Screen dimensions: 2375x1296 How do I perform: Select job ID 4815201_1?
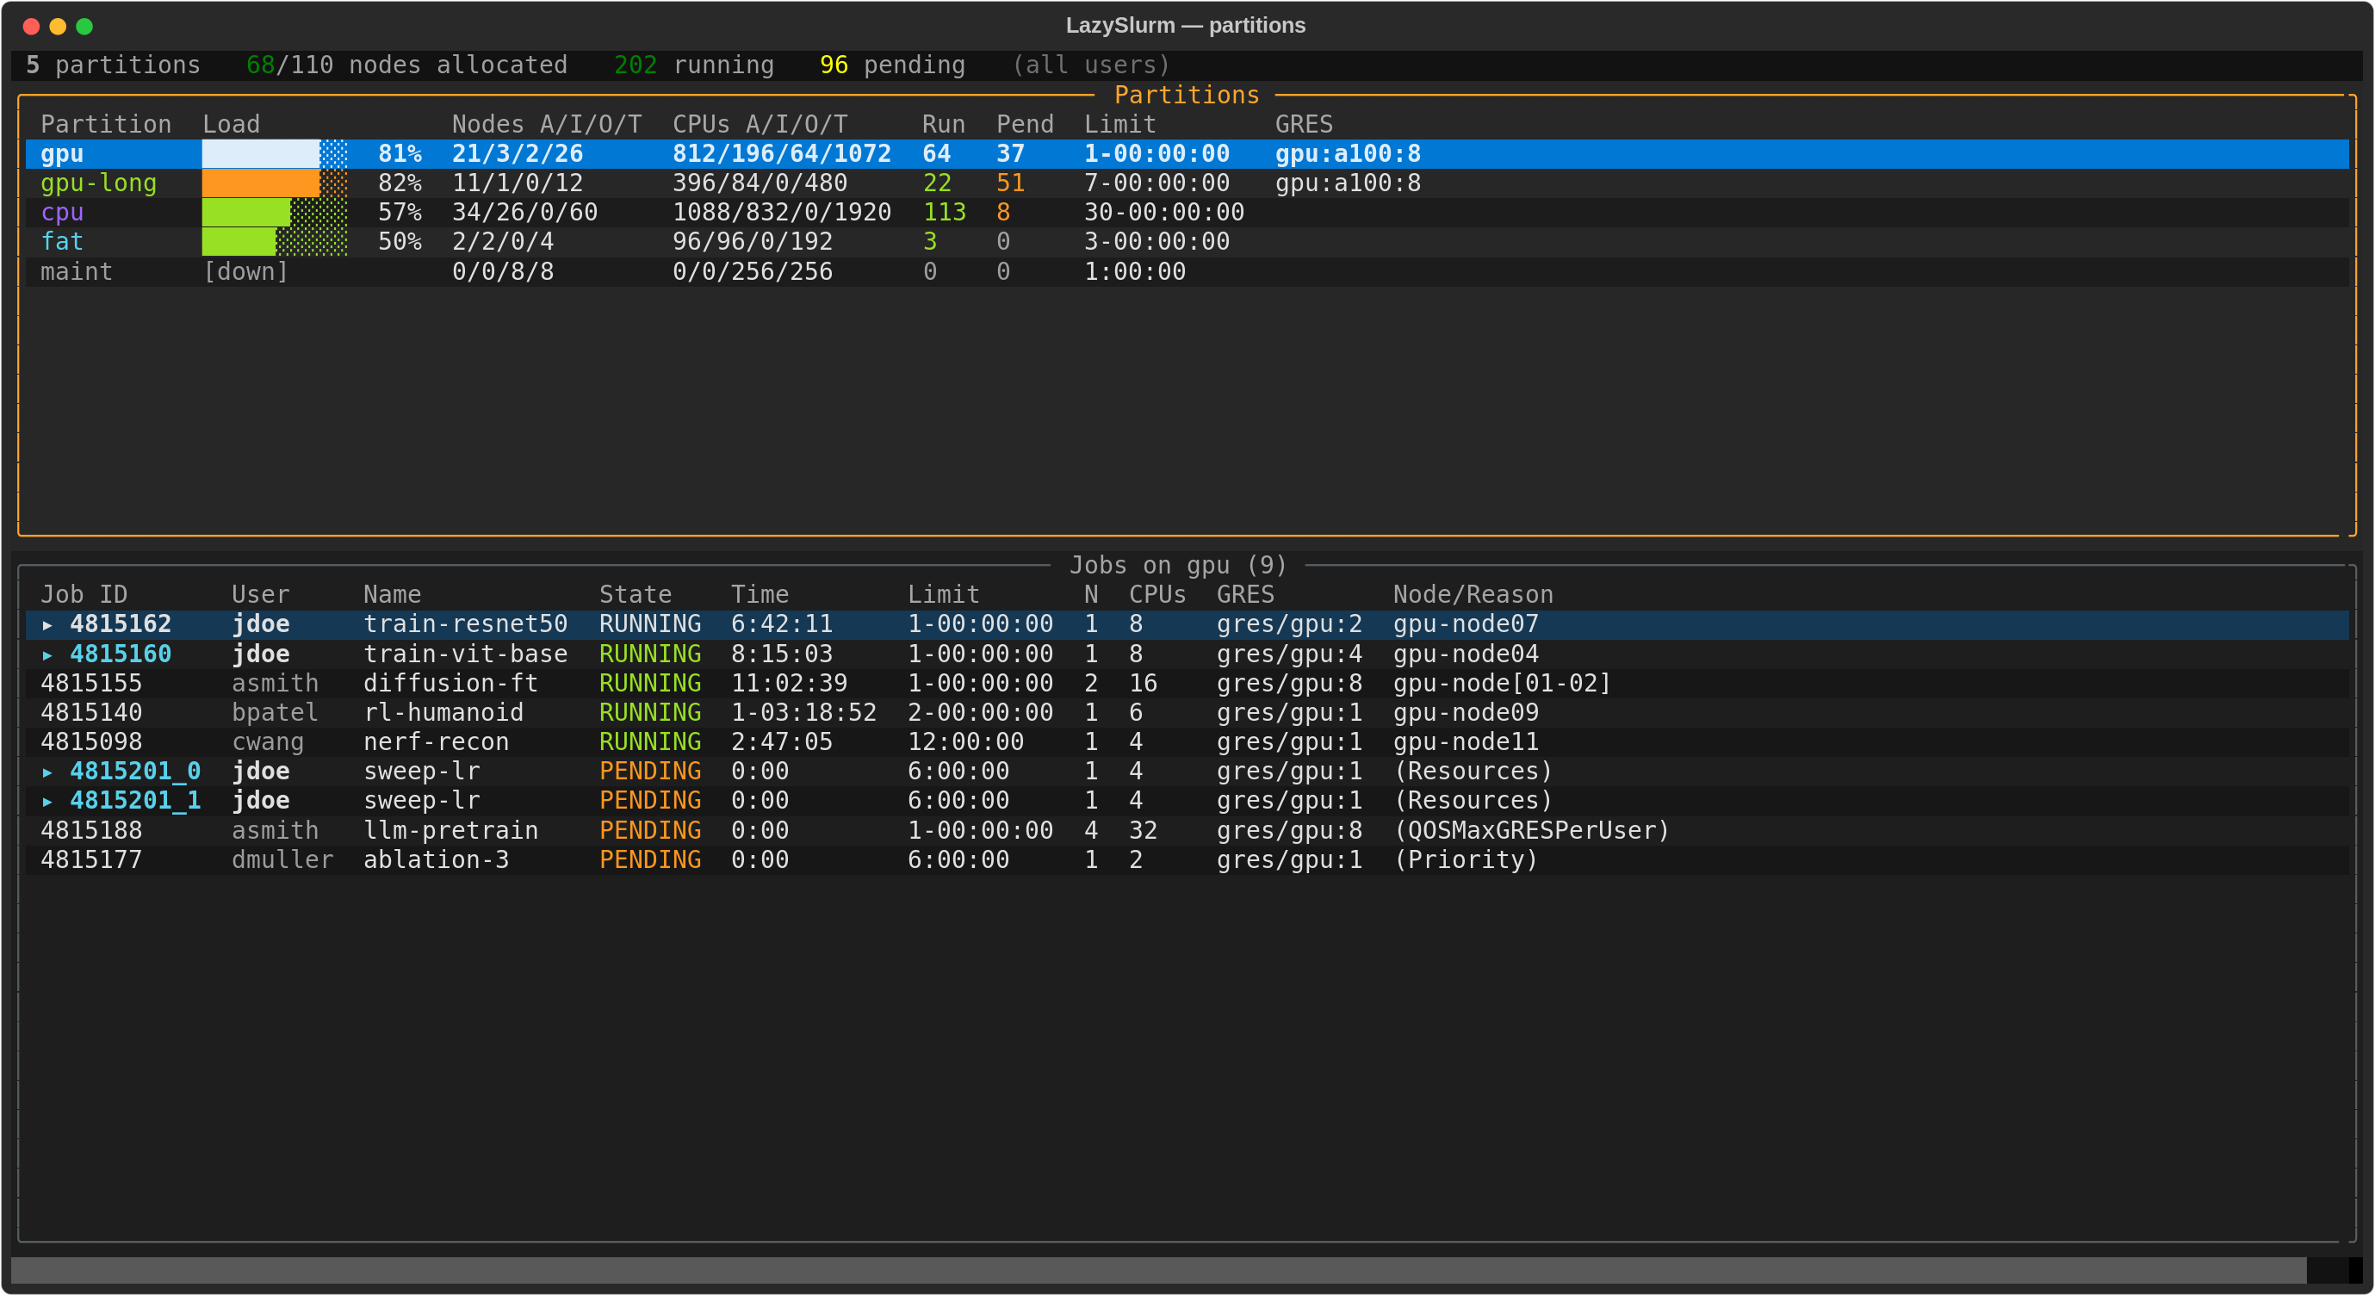135,801
